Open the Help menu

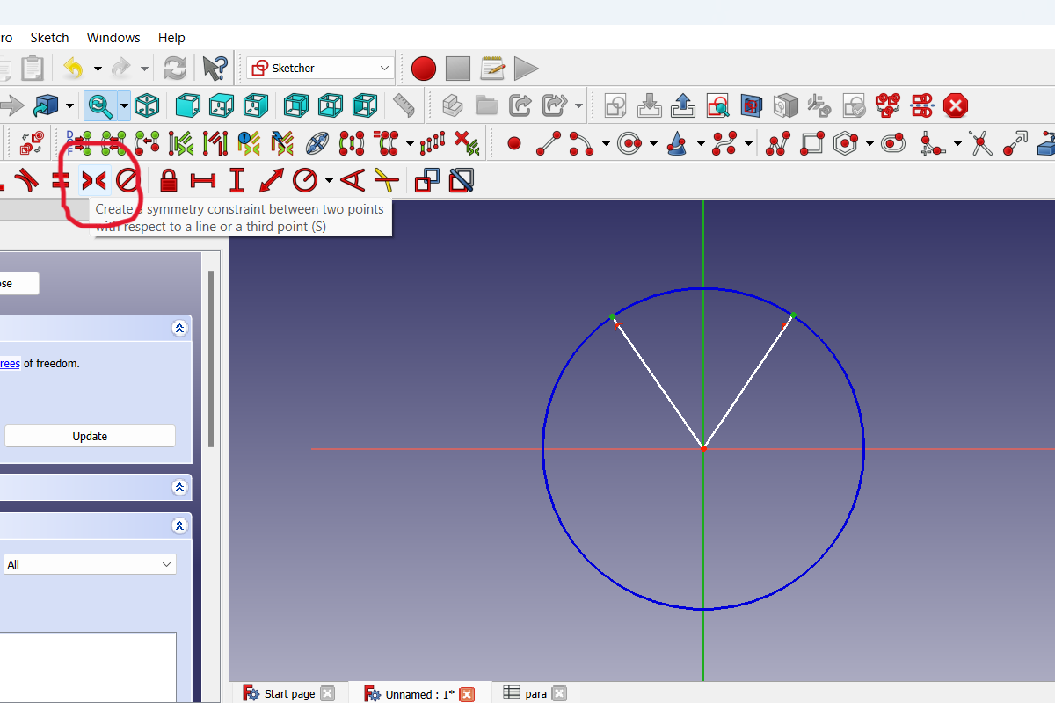point(171,37)
